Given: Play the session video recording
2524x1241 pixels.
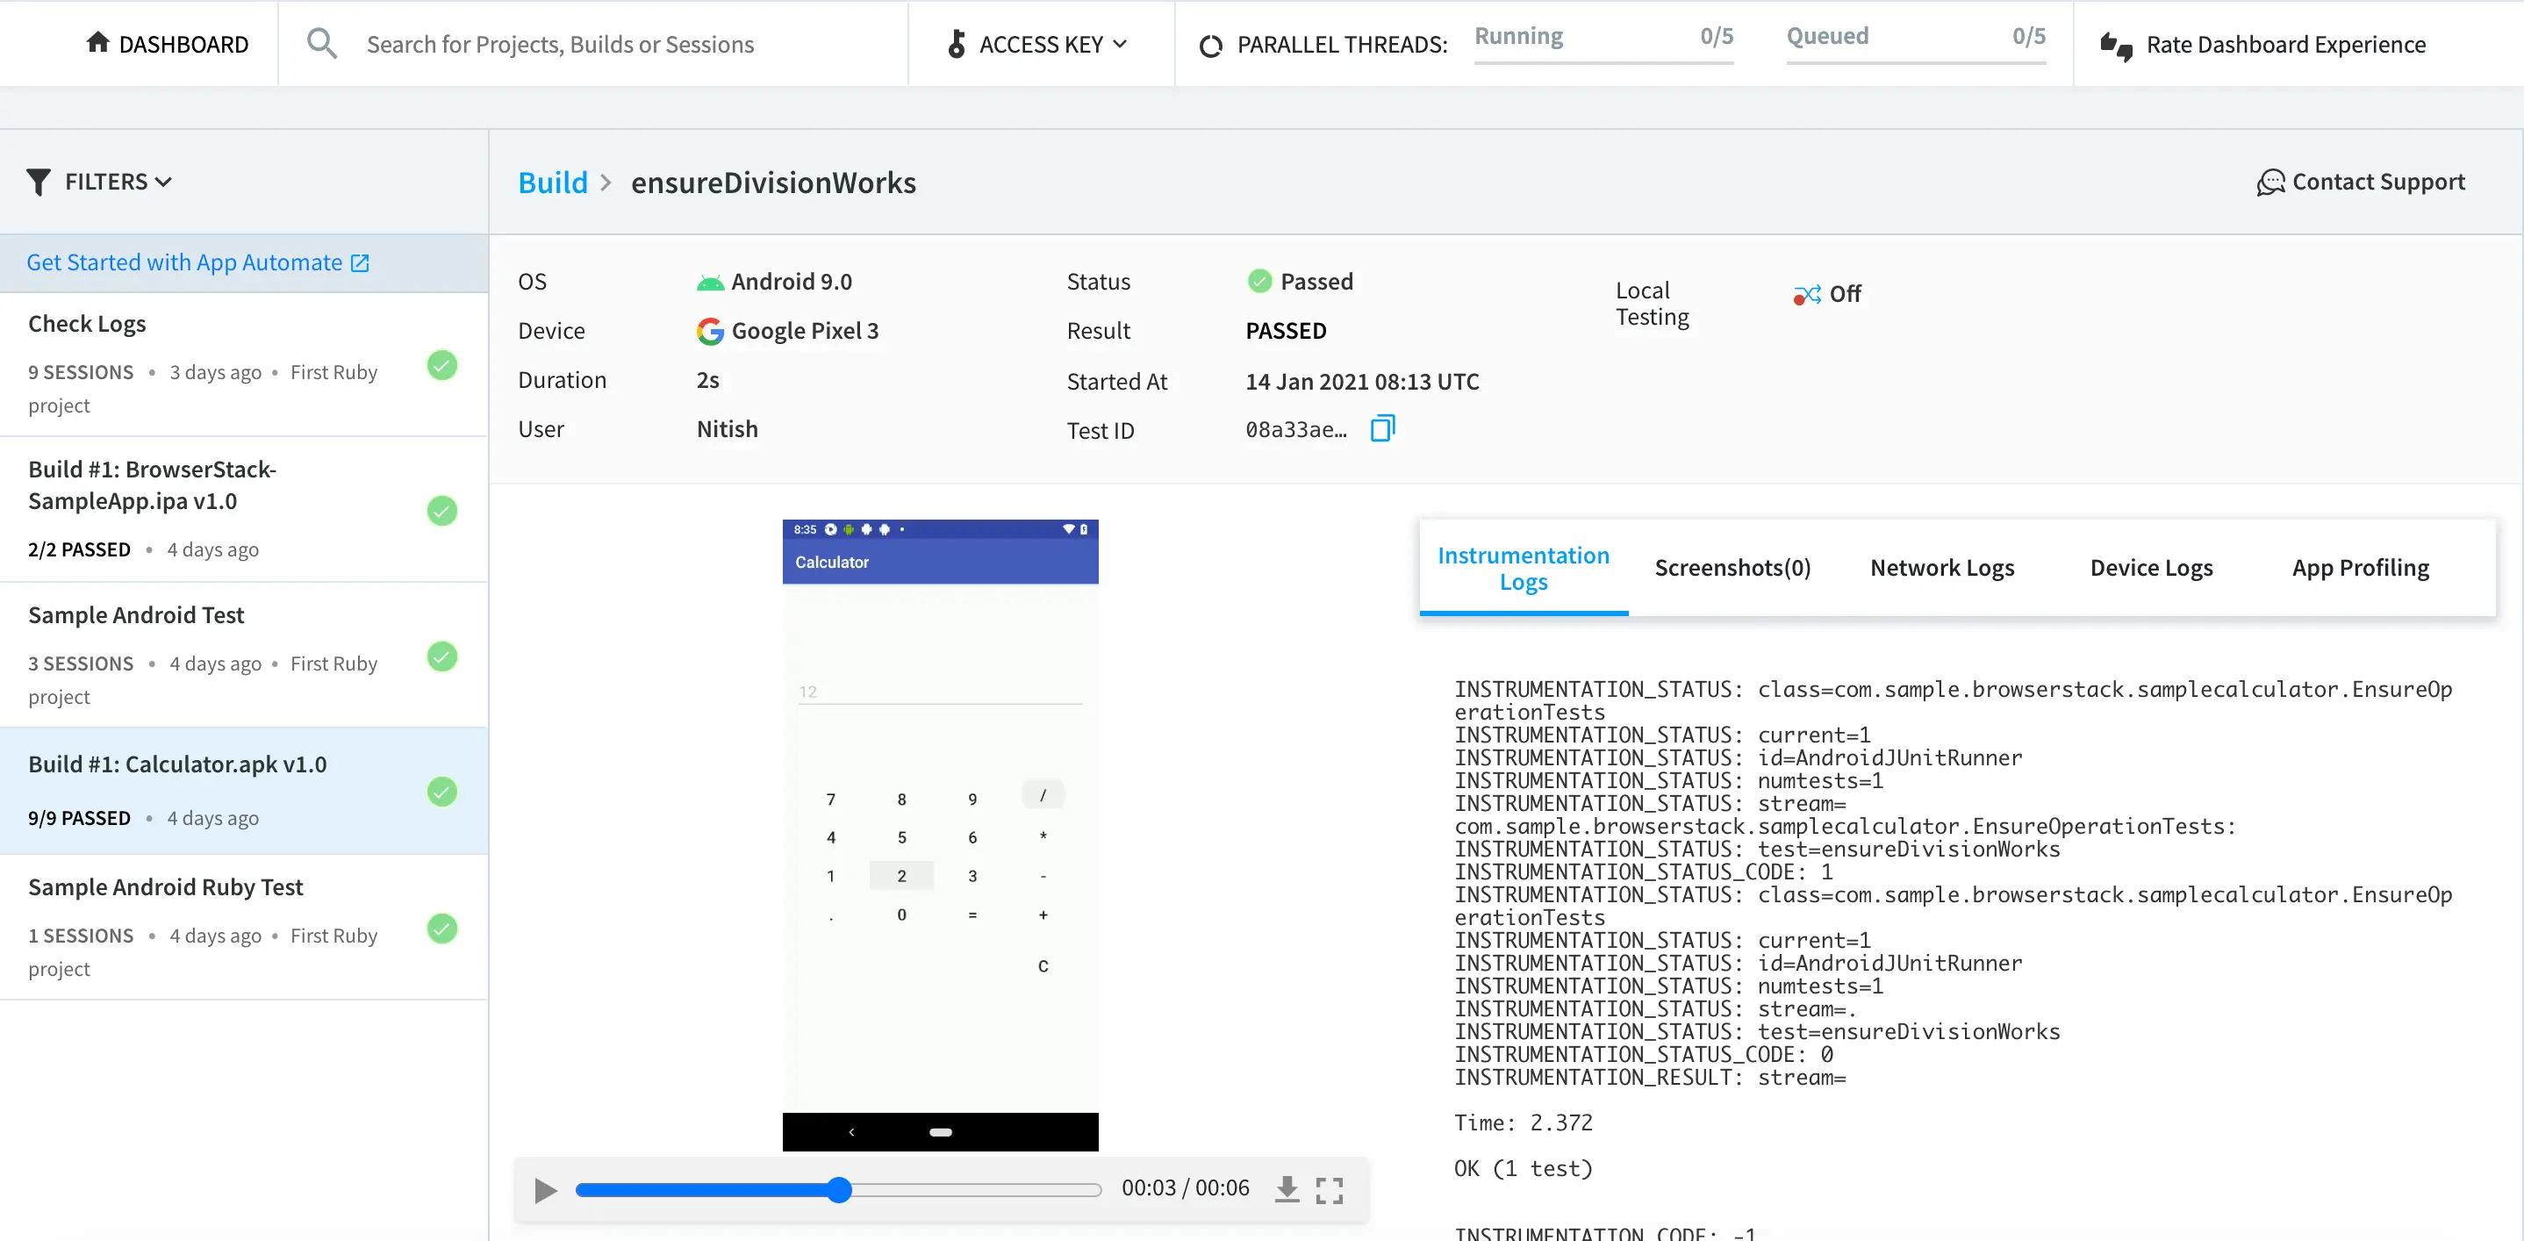Looking at the screenshot, I should pos(546,1190).
